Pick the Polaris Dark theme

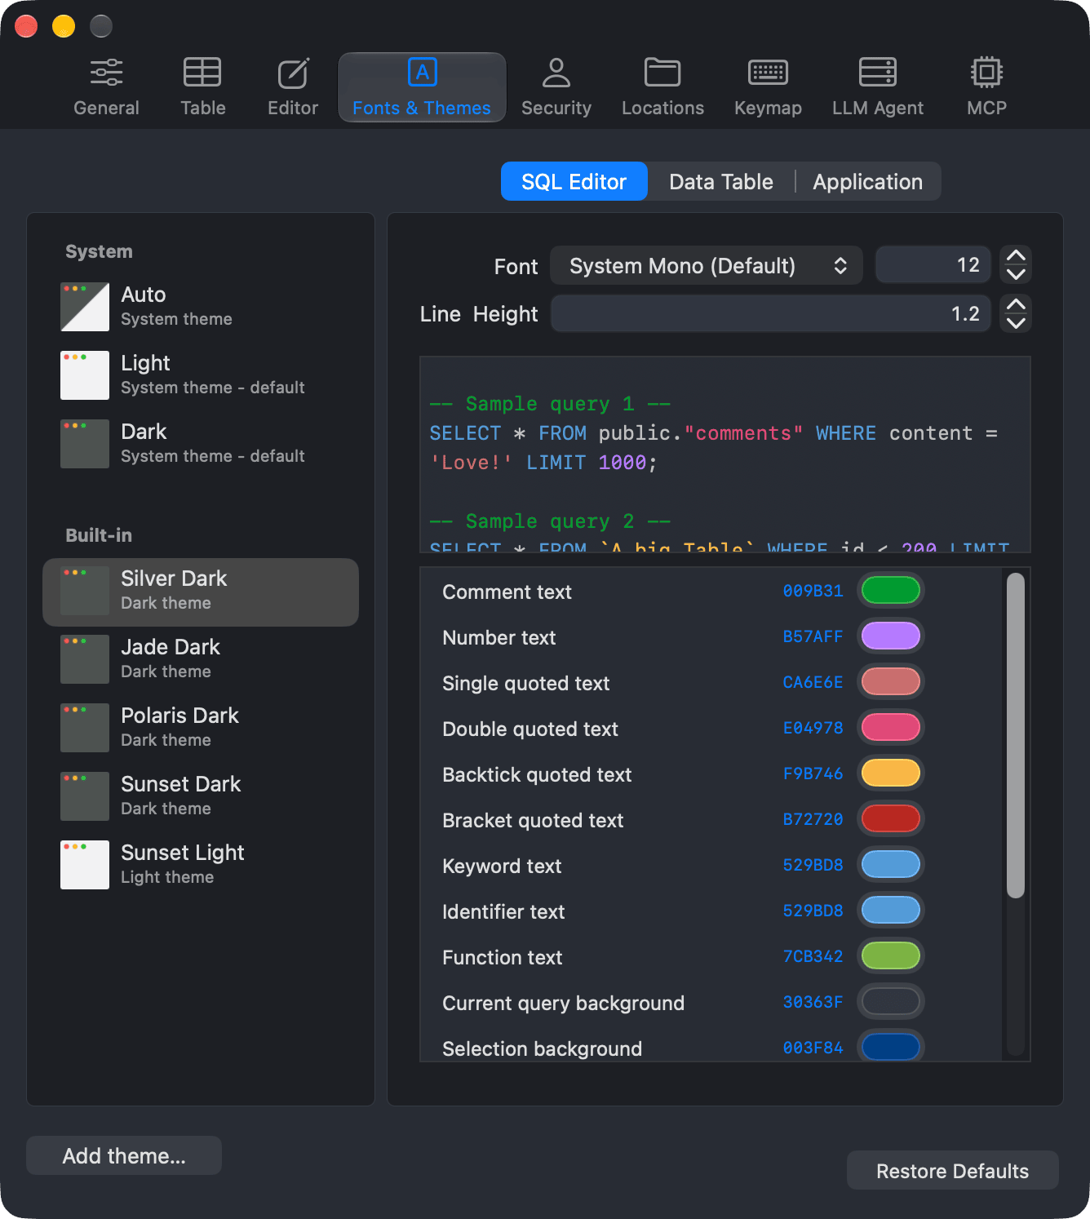pos(201,729)
